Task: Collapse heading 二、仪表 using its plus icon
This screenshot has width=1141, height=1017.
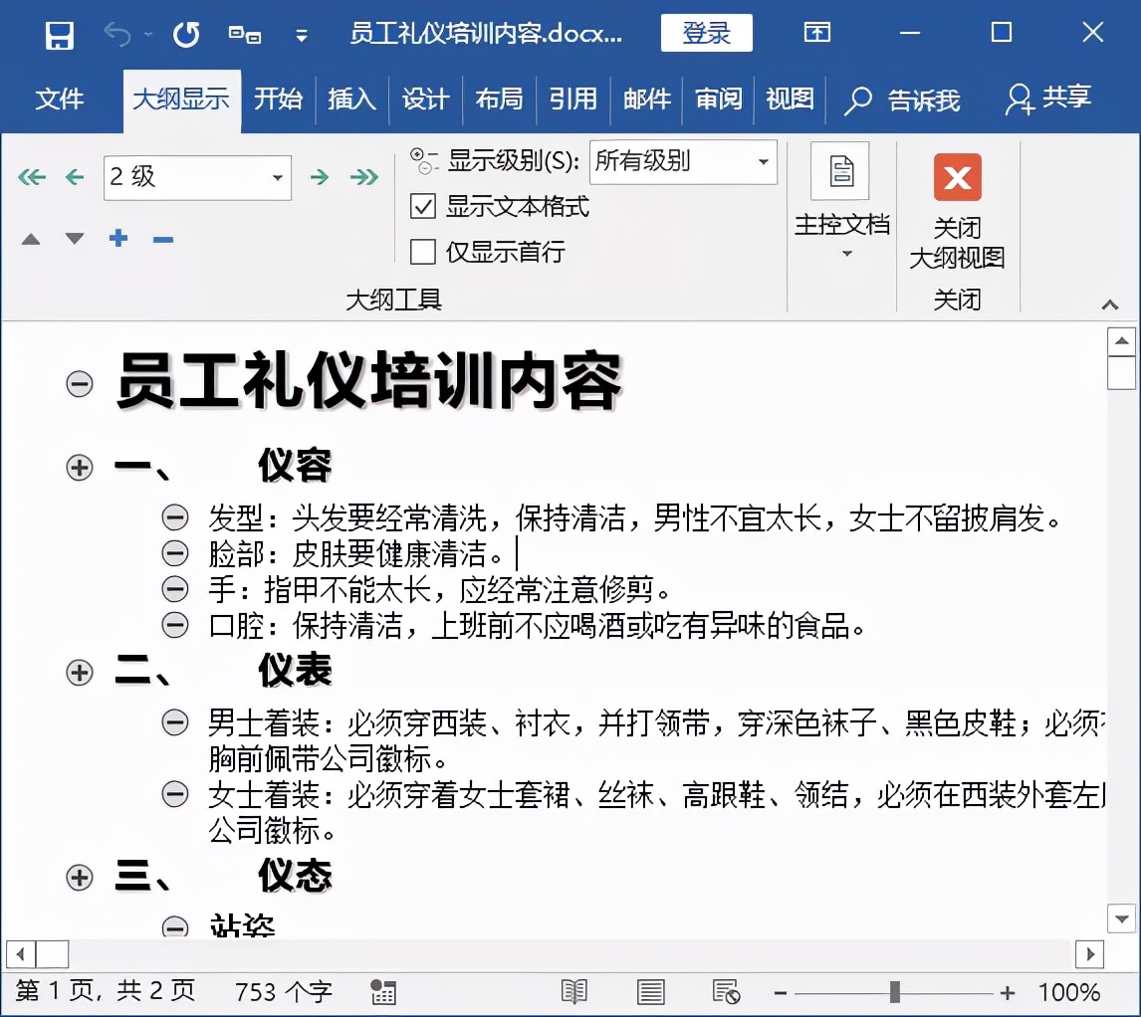Action: (x=79, y=673)
